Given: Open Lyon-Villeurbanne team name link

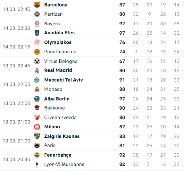Looking at the screenshot, I should tap(64, 164).
